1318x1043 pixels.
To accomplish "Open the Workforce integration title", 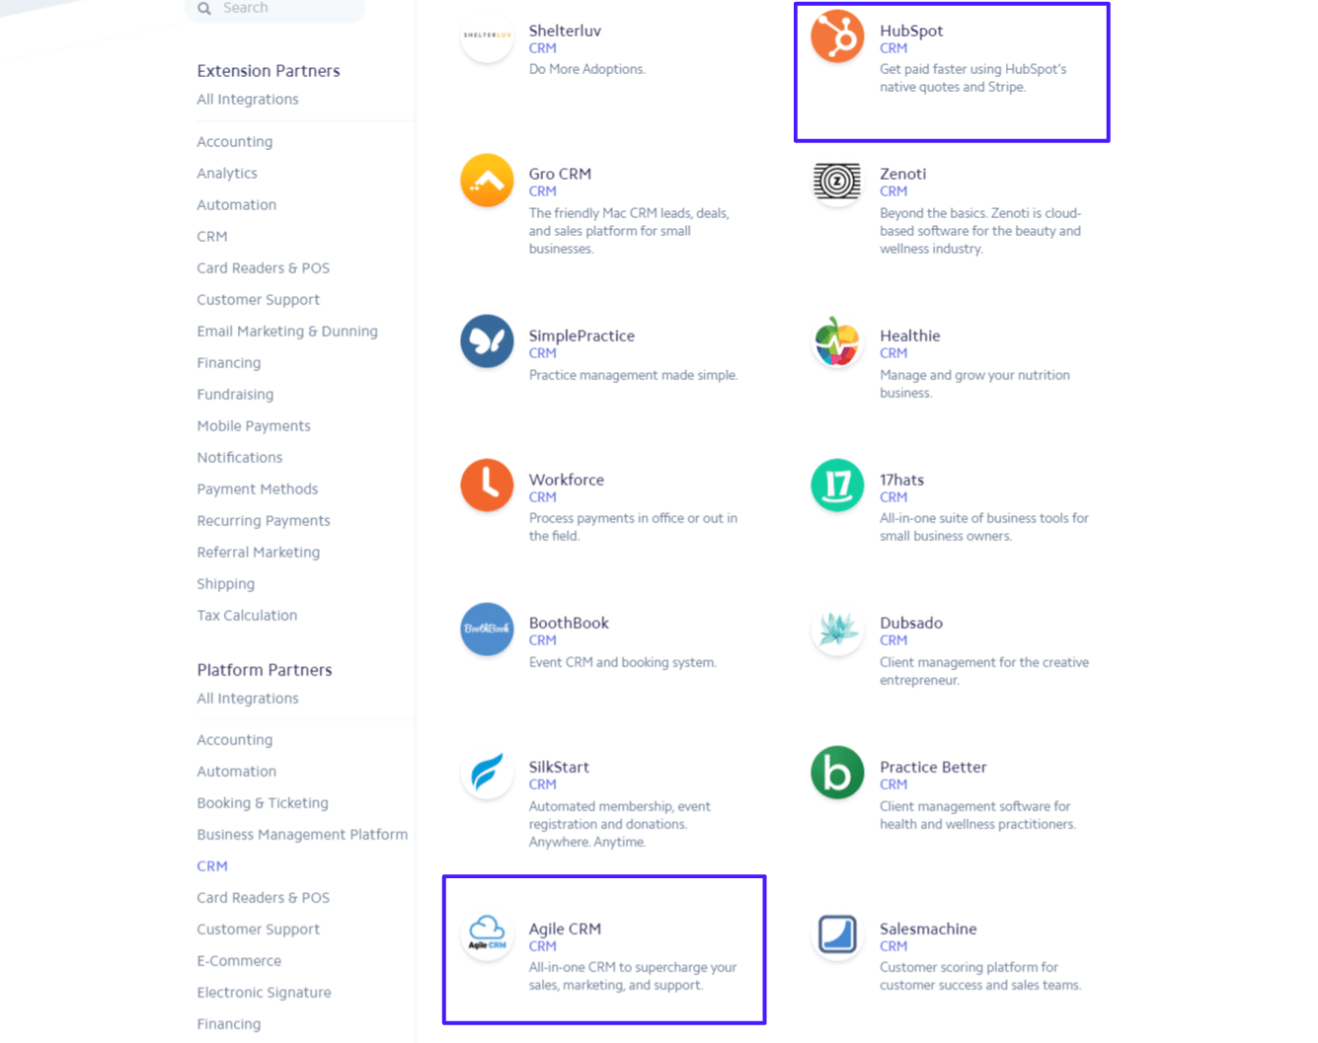I will [566, 480].
